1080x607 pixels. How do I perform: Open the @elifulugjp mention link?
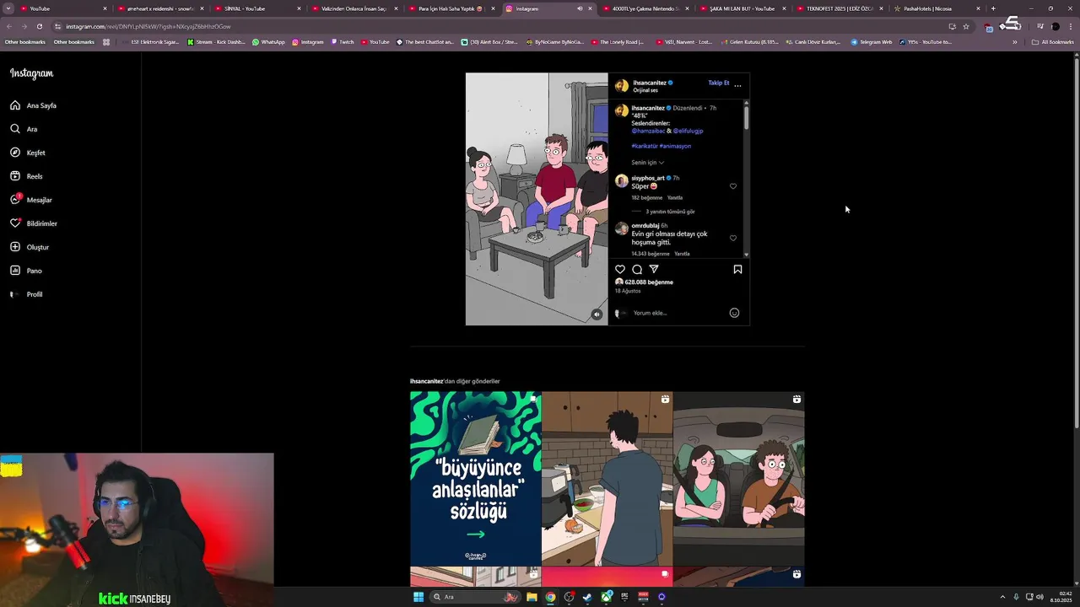tap(688, 131)
